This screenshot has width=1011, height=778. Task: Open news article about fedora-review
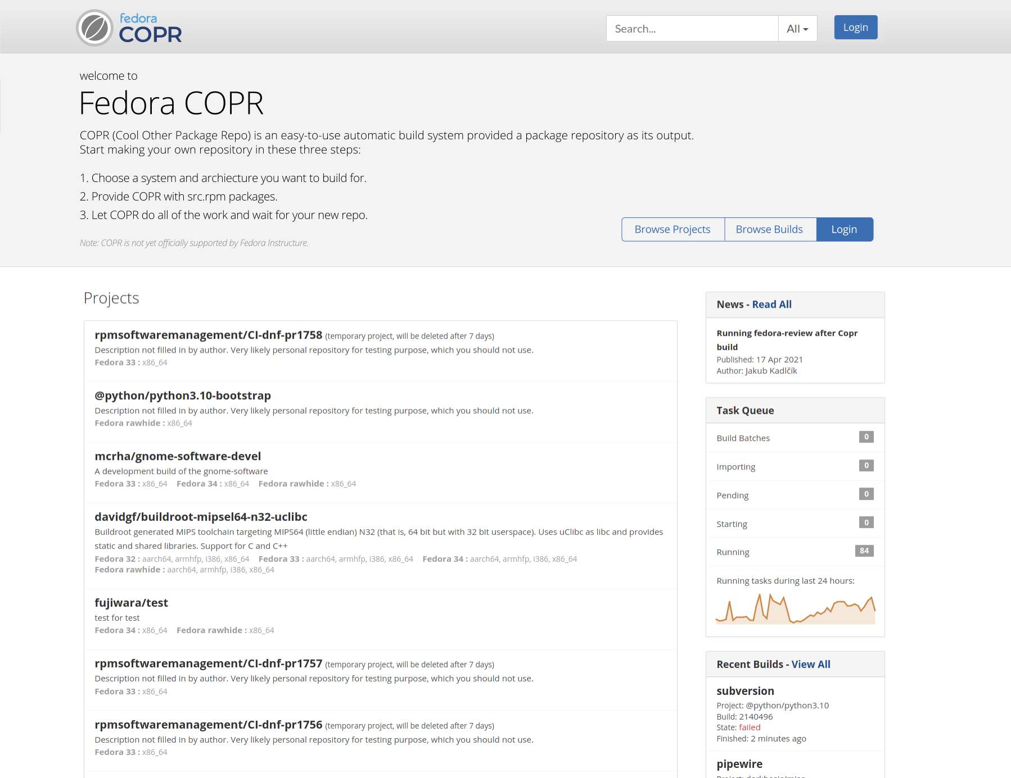pos(787,340)
